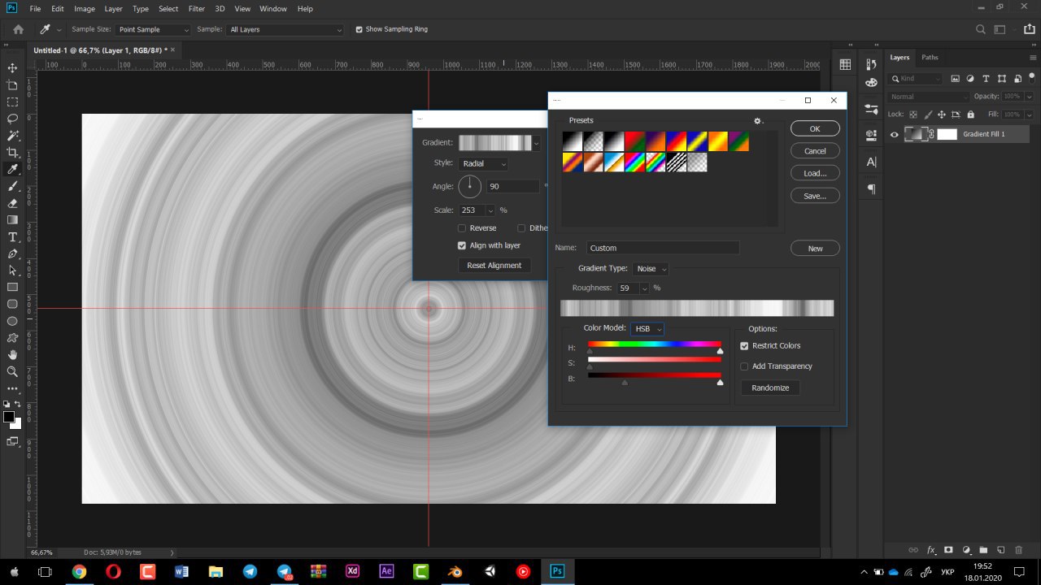Open the Color palette panel icon
This screenshot has height=585, width=1041.
871,82
